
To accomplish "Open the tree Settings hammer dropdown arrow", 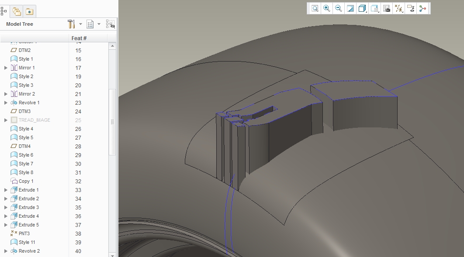I will [x=80, y=24].
